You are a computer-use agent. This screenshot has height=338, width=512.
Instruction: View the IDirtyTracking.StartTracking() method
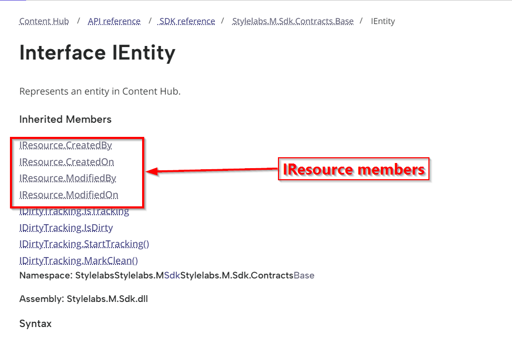click(84, 244)
